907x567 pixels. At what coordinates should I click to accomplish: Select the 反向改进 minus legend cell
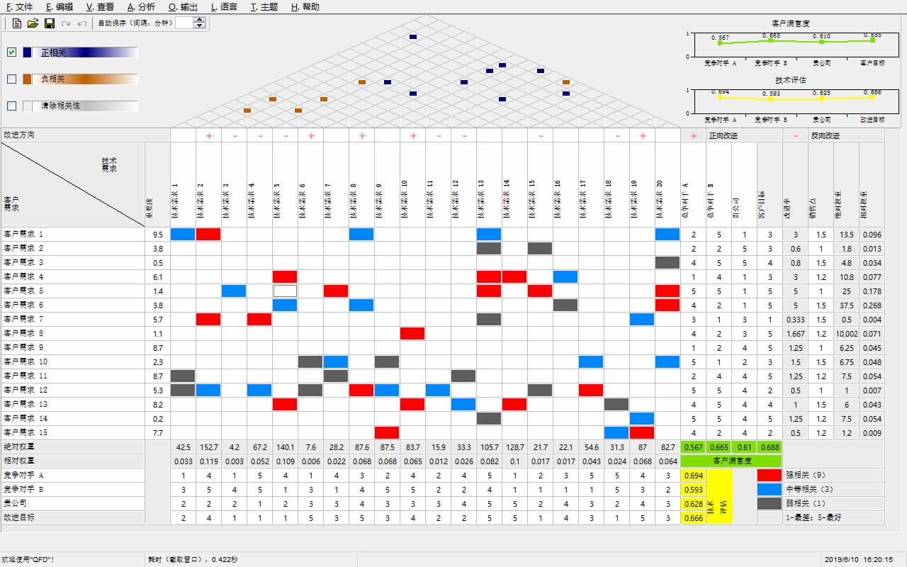[795, 135]
